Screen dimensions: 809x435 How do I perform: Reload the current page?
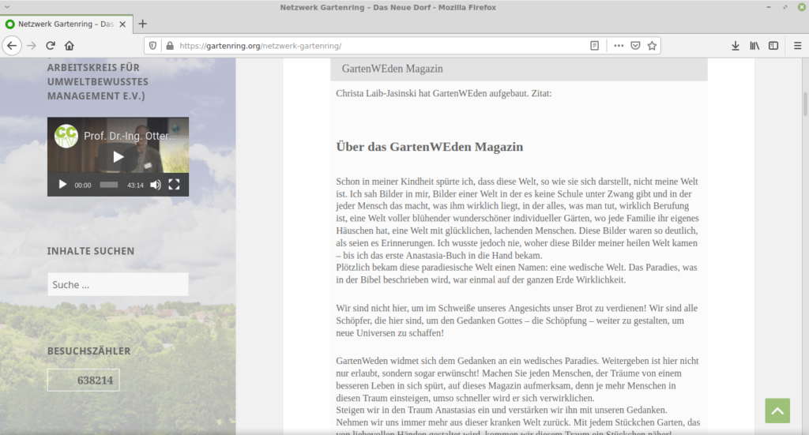pyautogui.click(x=51, y=46)
